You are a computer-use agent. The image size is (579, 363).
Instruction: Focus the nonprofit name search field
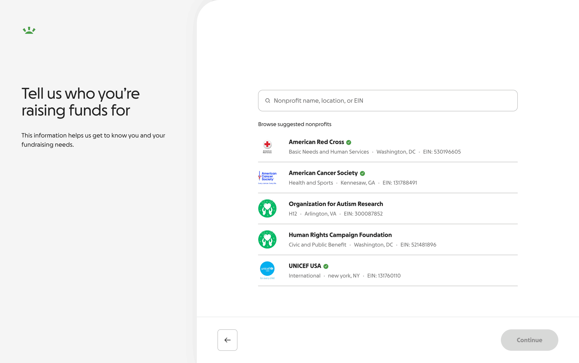[x=388, y=101]
